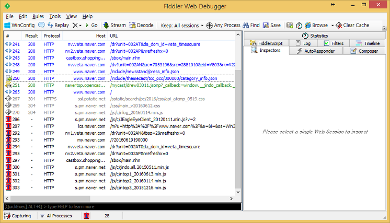Screen dimensions: 390x223
Task: Select session 251 script icon
Action: coord(8,85)
